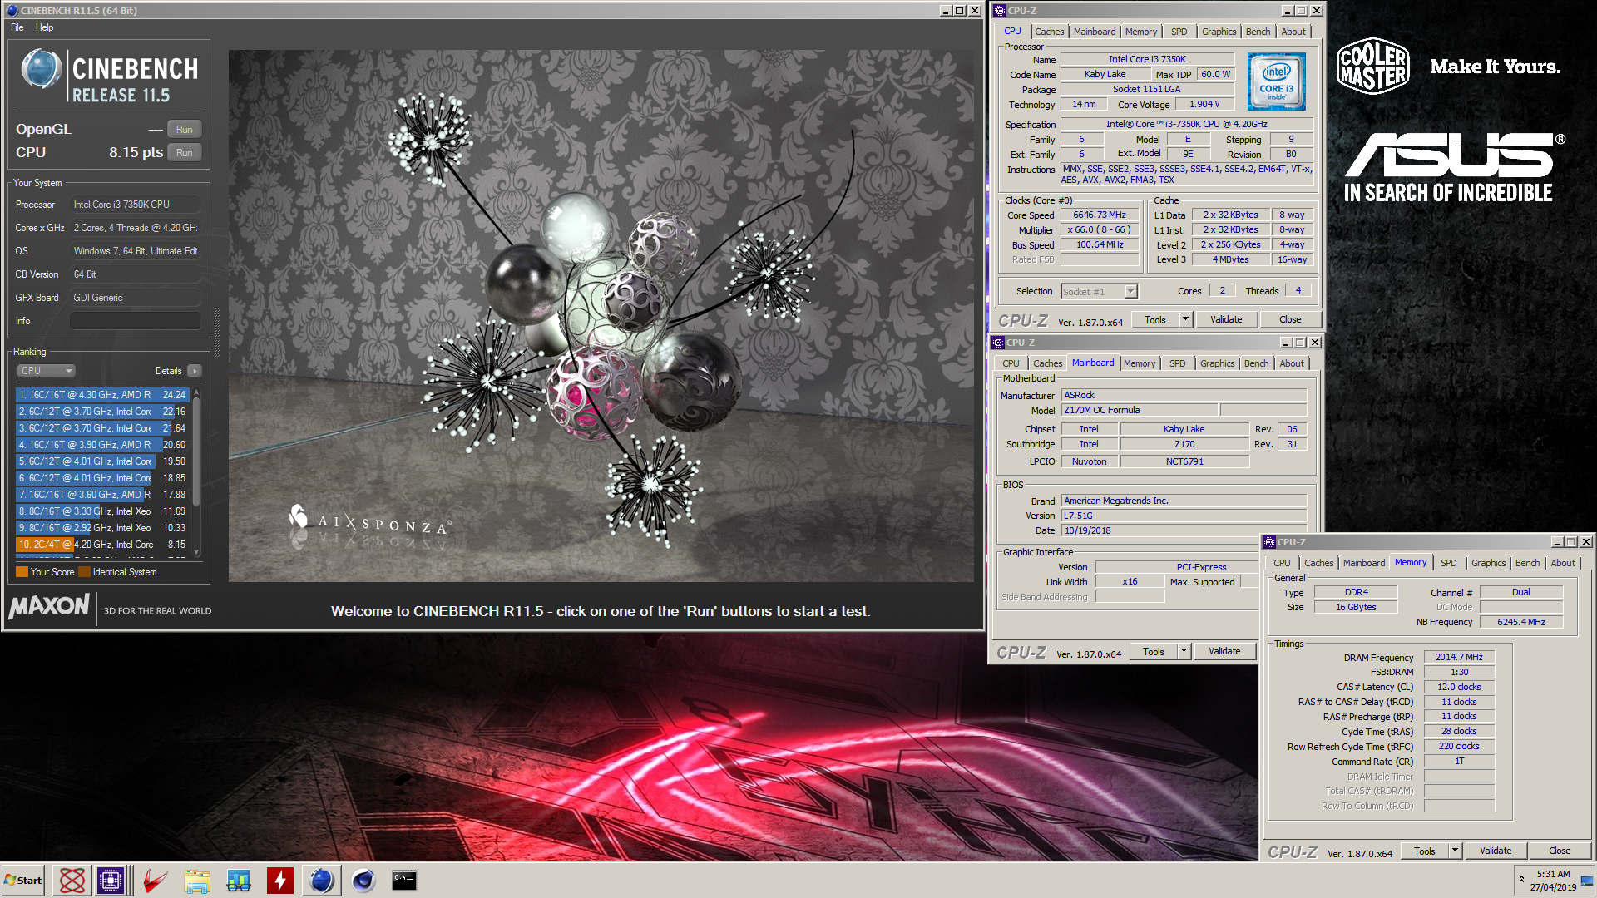The height and width of the screenshot is (898, 1597).
Task: Click Close button in Memory CPU-Z window
Action: click(1559, 851)
